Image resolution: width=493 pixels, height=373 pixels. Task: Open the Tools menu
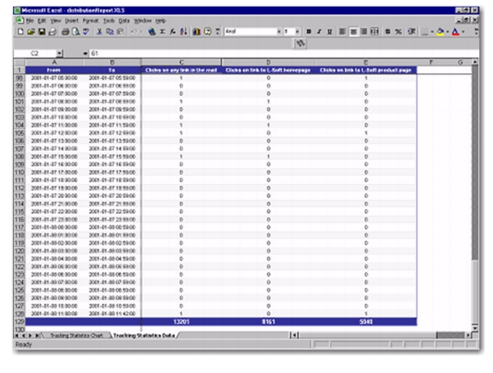pyautogui.click(x=109, y=21)
